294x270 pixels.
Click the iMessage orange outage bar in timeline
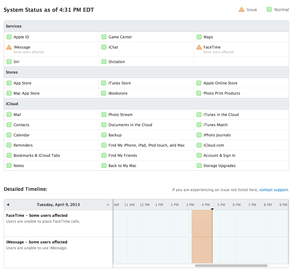pos(202,250)
